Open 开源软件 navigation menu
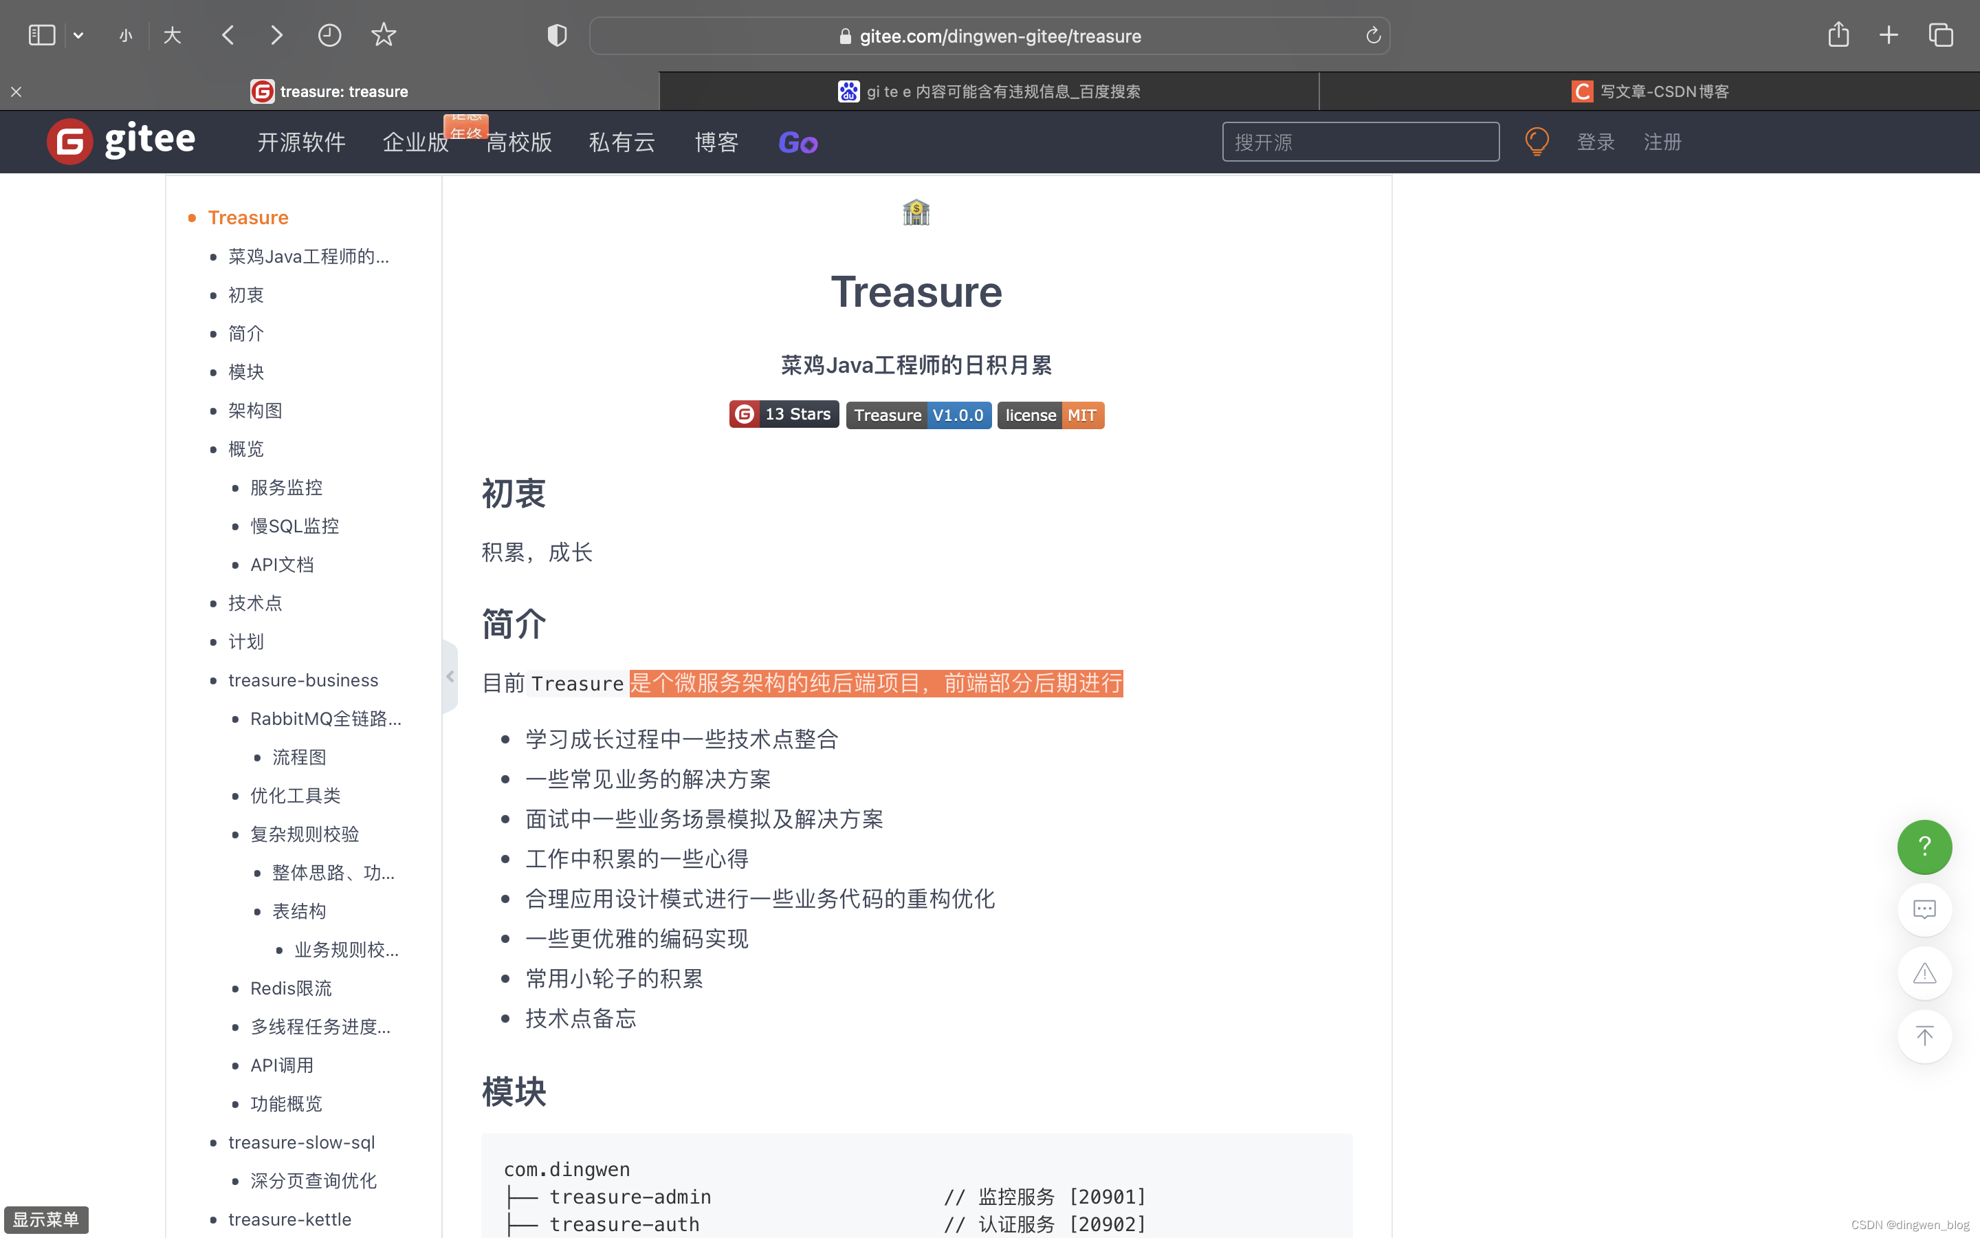This screenshot has height=1238, width=1980. tap(301, 142)
